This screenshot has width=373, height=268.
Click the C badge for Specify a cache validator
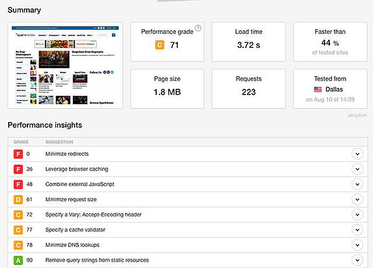point(18,230)
